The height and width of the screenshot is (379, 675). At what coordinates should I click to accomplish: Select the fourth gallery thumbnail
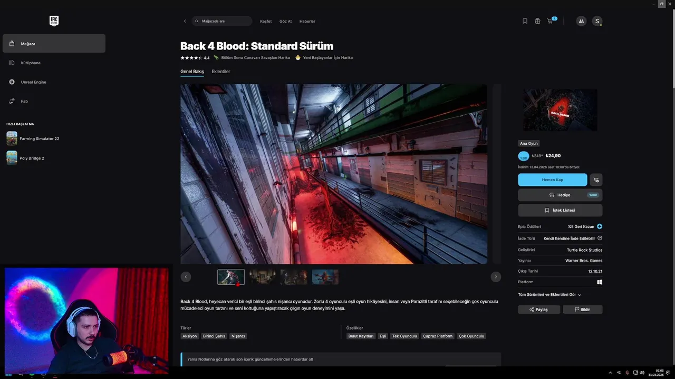(x=325, y=277)
